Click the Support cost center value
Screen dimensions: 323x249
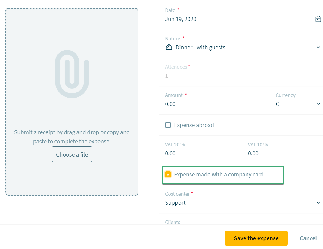click(175, 203)
